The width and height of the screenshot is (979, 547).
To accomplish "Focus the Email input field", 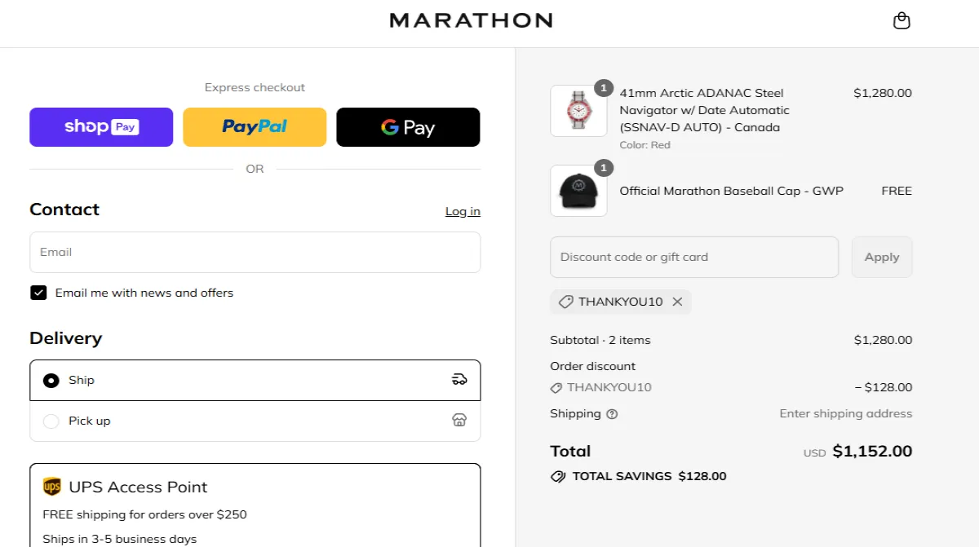I will coord(255,253).
